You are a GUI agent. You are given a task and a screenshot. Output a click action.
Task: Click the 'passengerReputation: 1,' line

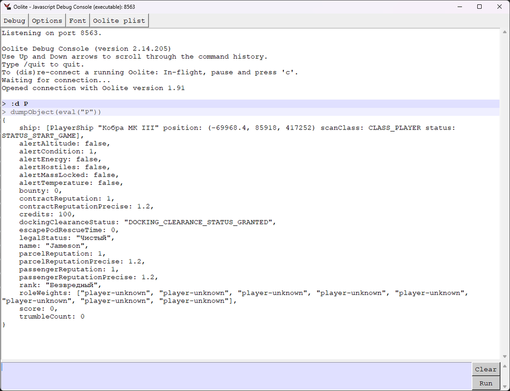tap(69, 269)
